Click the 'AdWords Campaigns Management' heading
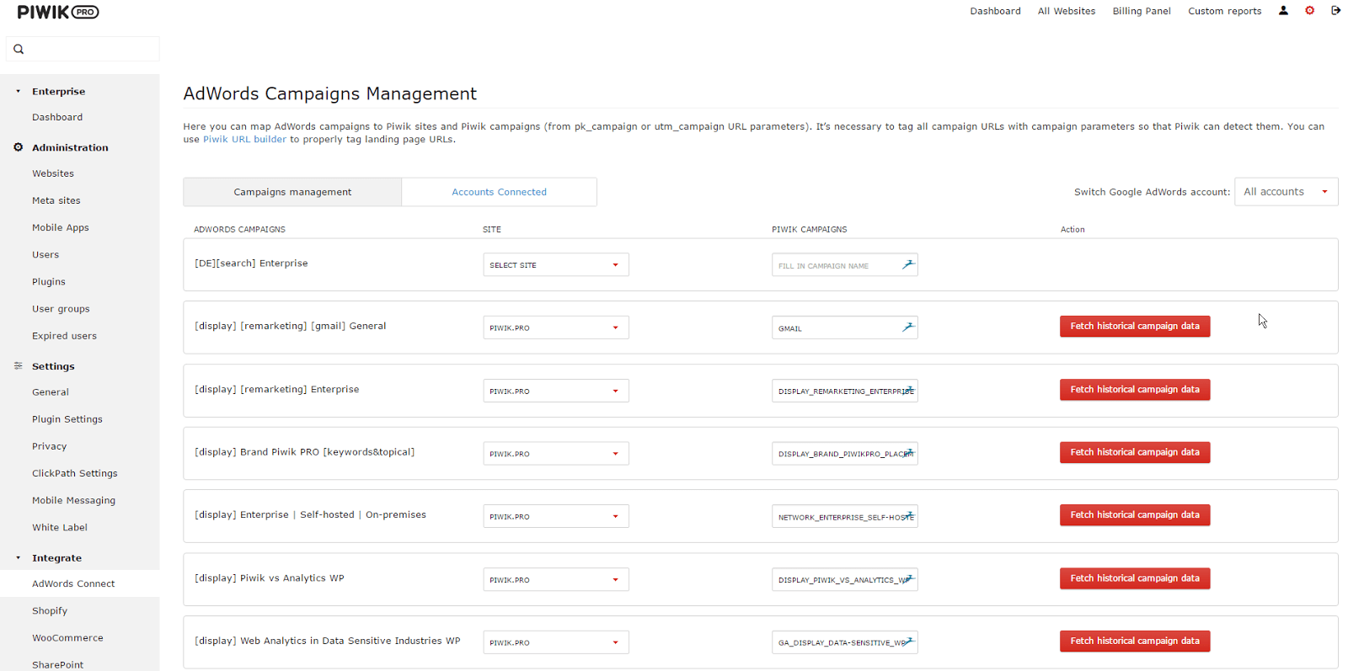 [x=329, y=93]
